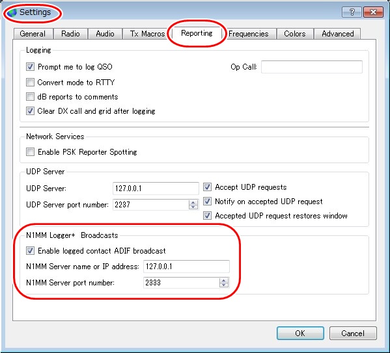
Task: Disable logged contact ADIF broadcast
Action: tap(30, 250)
